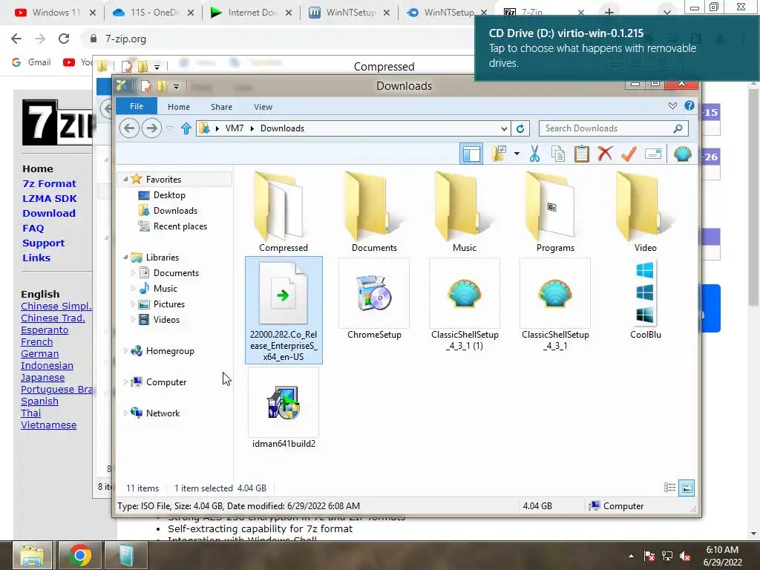The image size is (760, 570).
Task: Select the ChromeSetup installer file
Action: coord(374,300)
